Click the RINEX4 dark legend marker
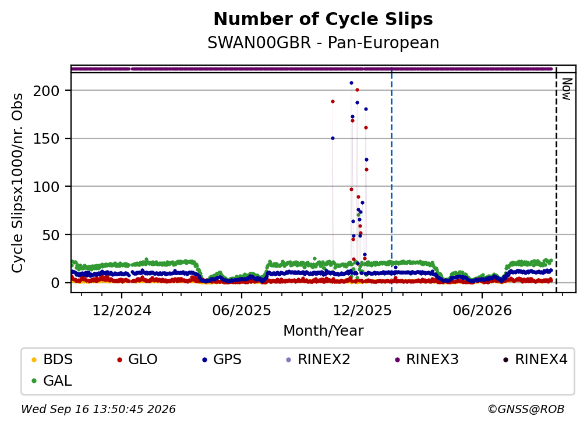This screenshot has height=427, width=587. point(505,360)
